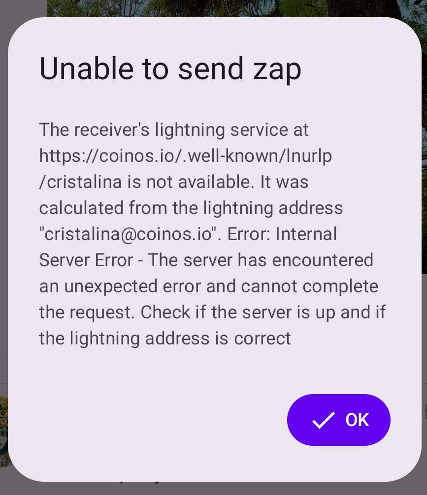Select "an unexpected error and cannot complete" line

coord(209,286)
